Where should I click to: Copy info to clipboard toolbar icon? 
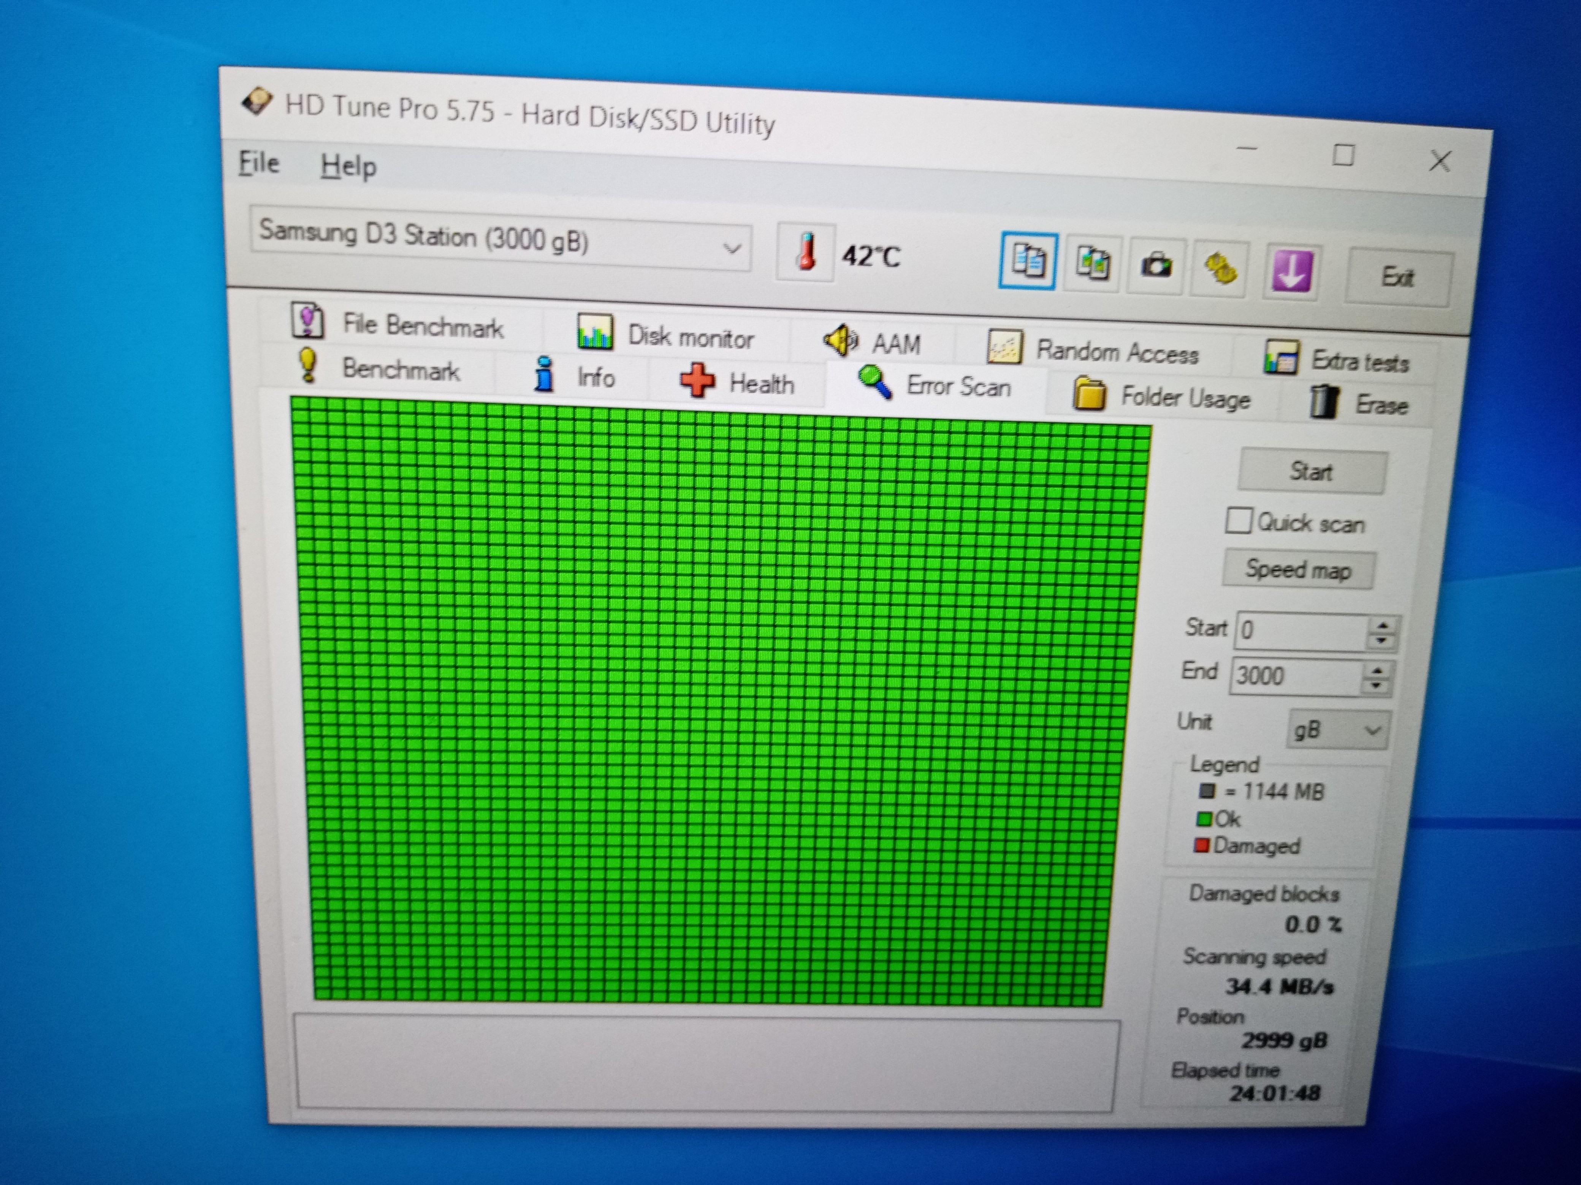1028,261
